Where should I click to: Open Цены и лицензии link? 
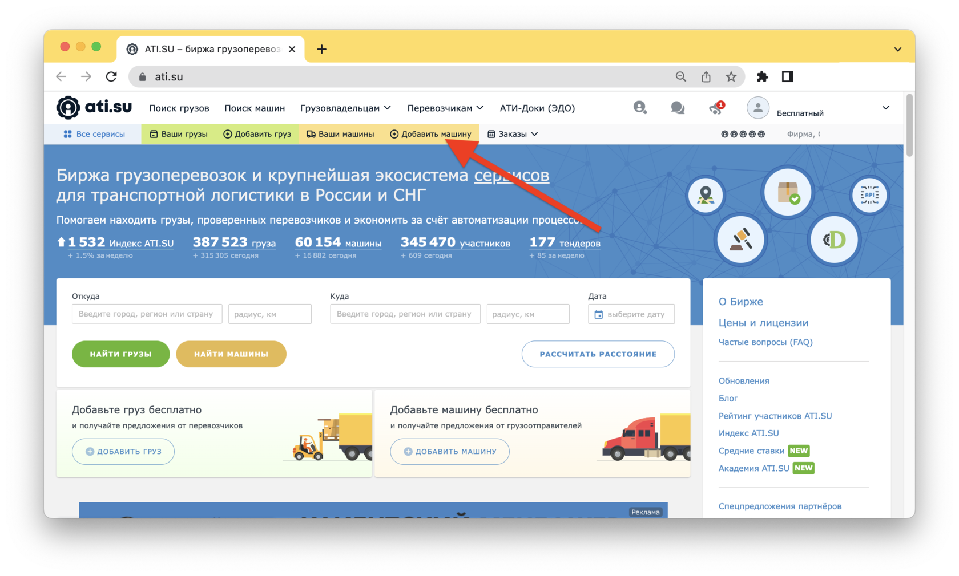click(x=763, y=323)
